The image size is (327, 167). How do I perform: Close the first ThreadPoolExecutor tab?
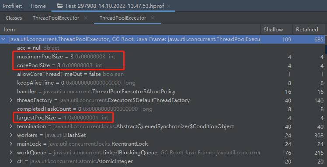tap(86, 18)
